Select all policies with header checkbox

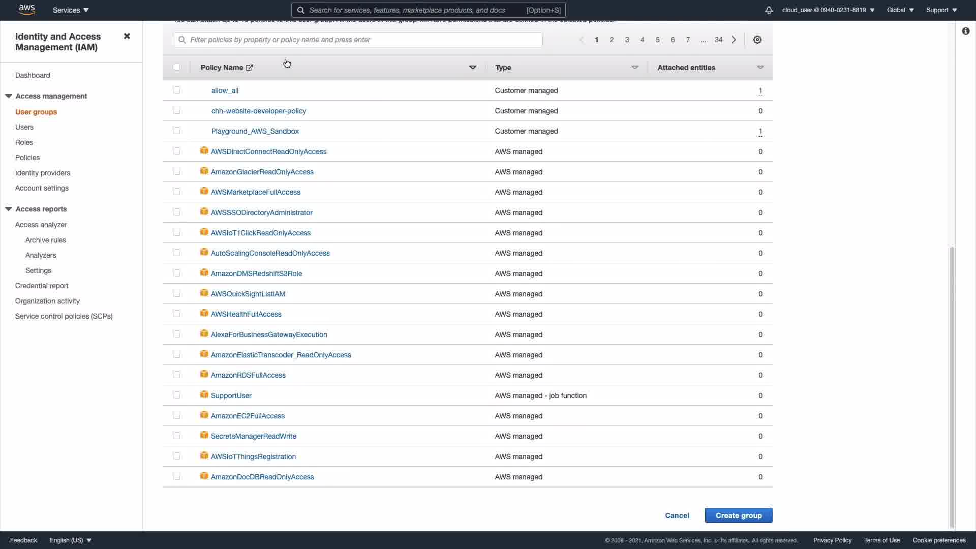click(x=176, y=67)
